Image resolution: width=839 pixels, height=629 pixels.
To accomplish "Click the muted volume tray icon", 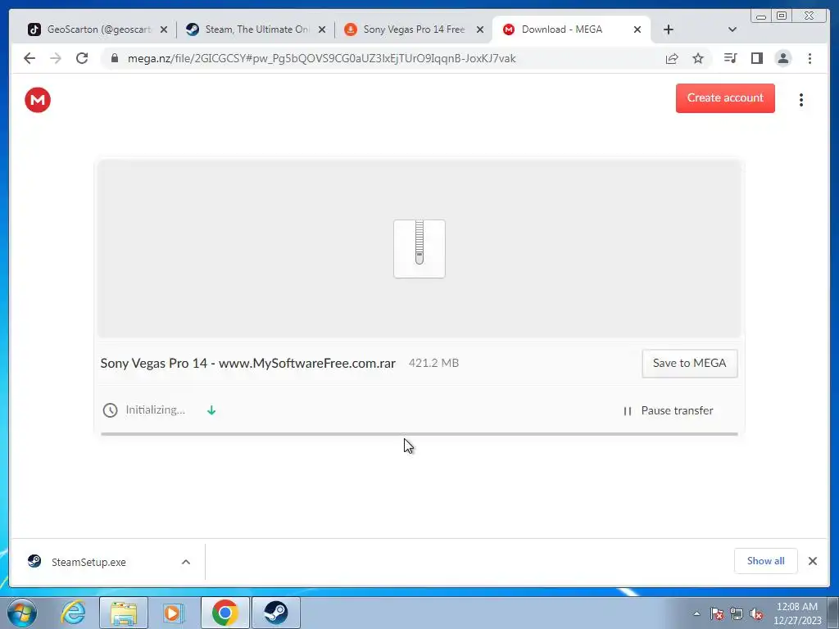I will click(756, 614).
